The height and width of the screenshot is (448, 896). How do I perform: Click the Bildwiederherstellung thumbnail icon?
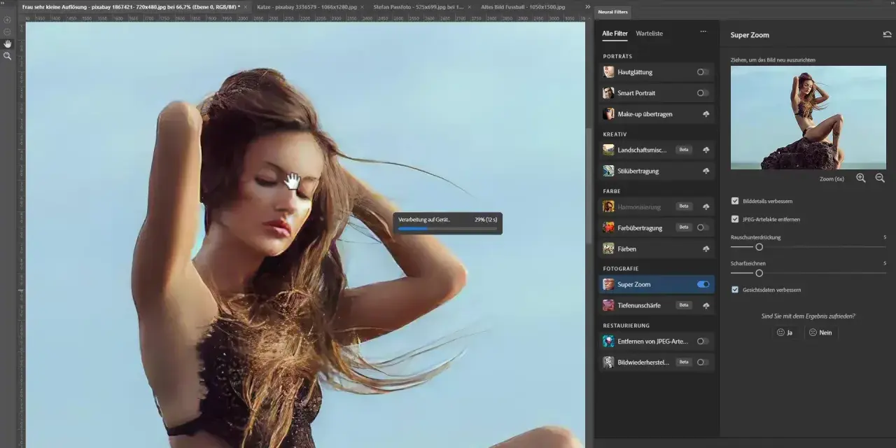coord(608,362)
